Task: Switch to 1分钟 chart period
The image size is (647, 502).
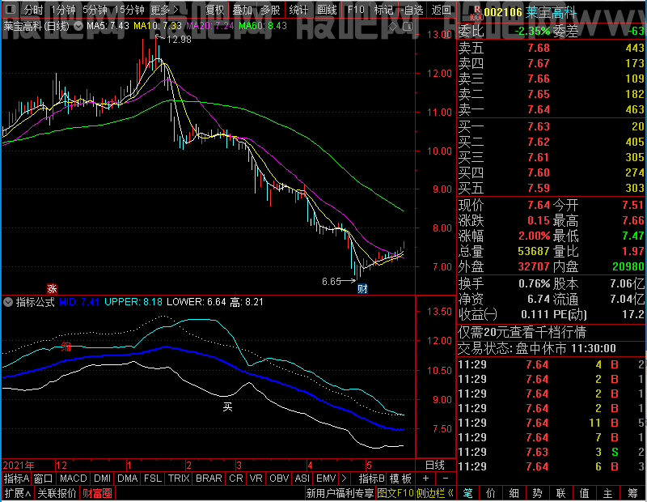Action: 63,10
